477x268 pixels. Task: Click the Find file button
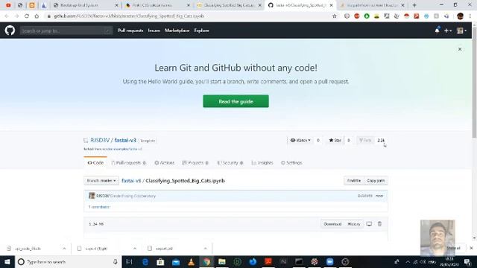pos(354,180)
